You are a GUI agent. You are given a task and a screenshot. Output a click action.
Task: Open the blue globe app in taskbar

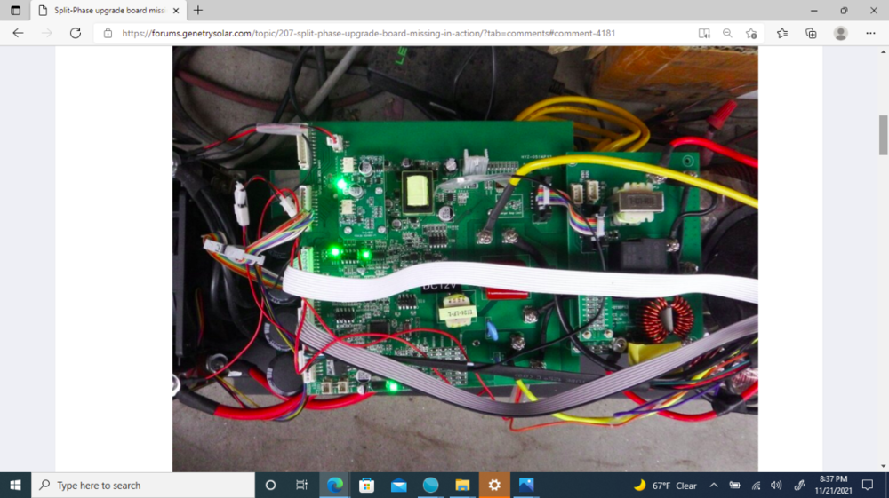click(430, 485)
